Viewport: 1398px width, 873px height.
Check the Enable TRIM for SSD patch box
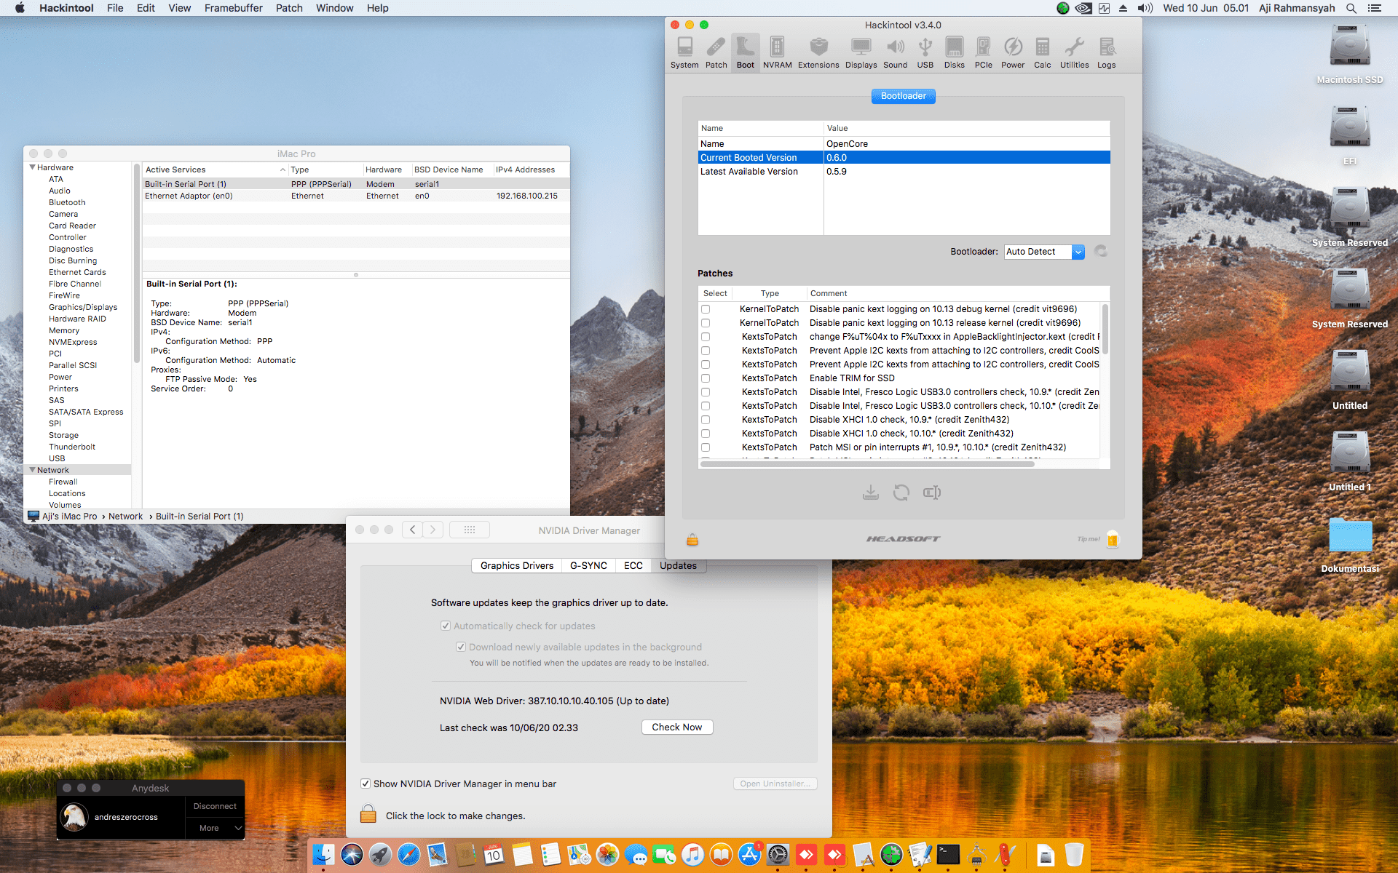[x=706, y=378]
